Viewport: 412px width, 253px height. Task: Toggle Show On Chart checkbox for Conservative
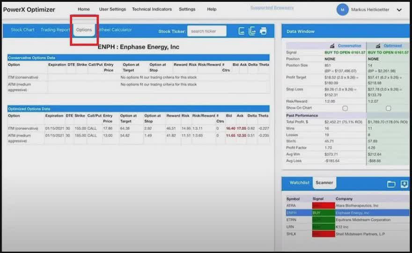point(345,108)
